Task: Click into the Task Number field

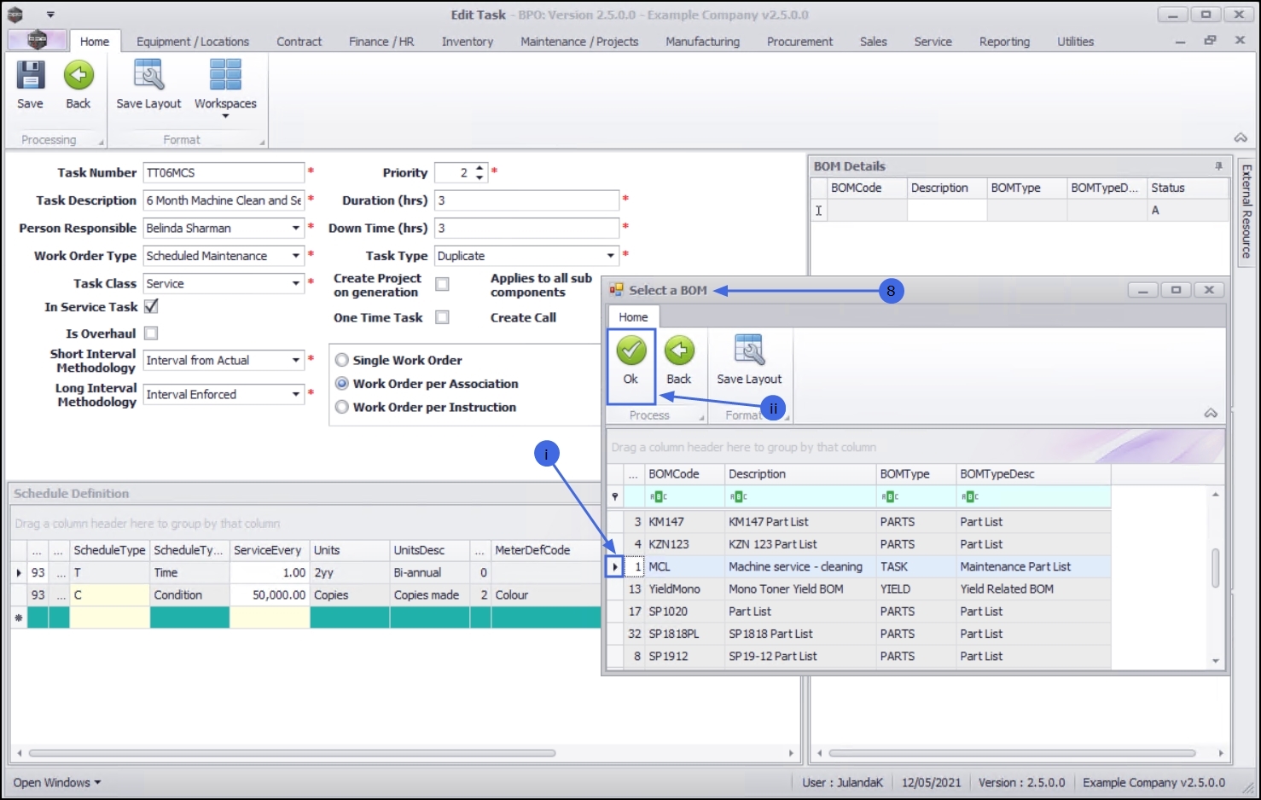Action: point(224,172)
